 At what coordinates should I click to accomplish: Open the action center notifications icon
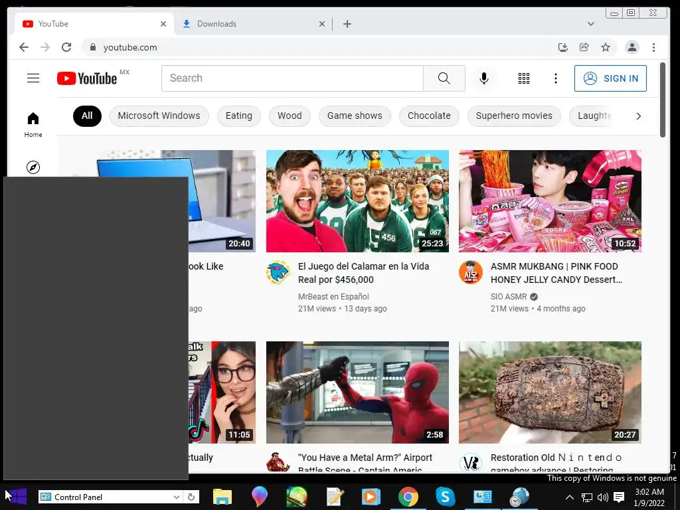point(620,497)
